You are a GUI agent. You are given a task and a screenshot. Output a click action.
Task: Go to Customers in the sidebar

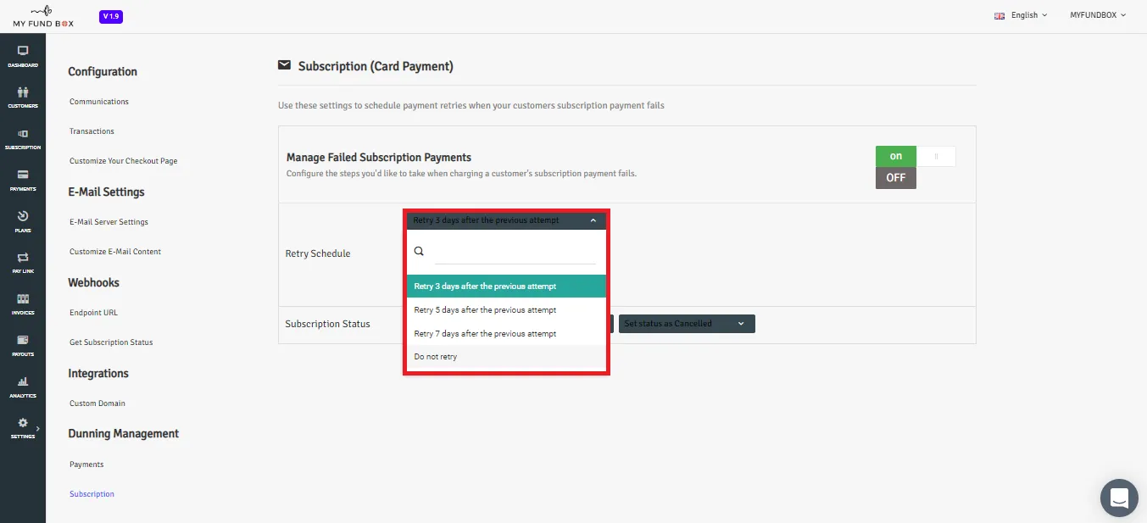point(23,97)
